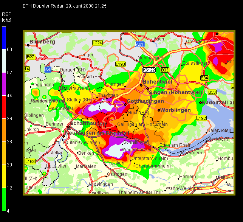This screenshot has height=222, width=243.
Task: Click the A4 motorway shield
Action: pos(47,70)
